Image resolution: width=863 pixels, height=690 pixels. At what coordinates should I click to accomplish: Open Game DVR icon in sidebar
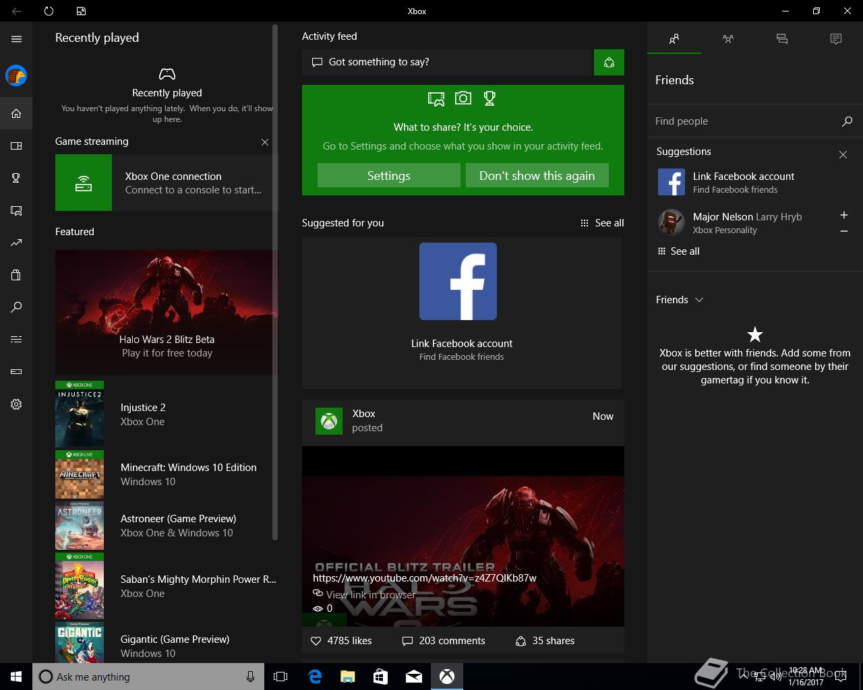(x=16, y=210)
